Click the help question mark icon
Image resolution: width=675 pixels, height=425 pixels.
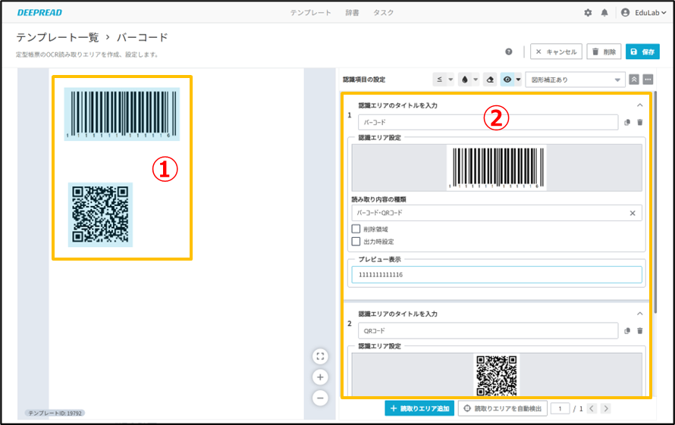[509, 52]
